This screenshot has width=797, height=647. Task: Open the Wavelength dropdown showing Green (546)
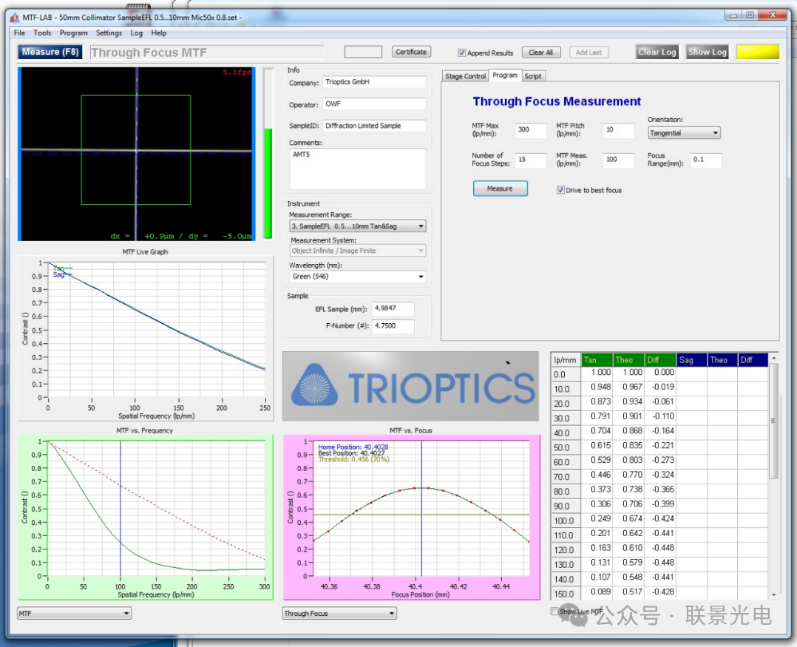[x=357, y=277]
